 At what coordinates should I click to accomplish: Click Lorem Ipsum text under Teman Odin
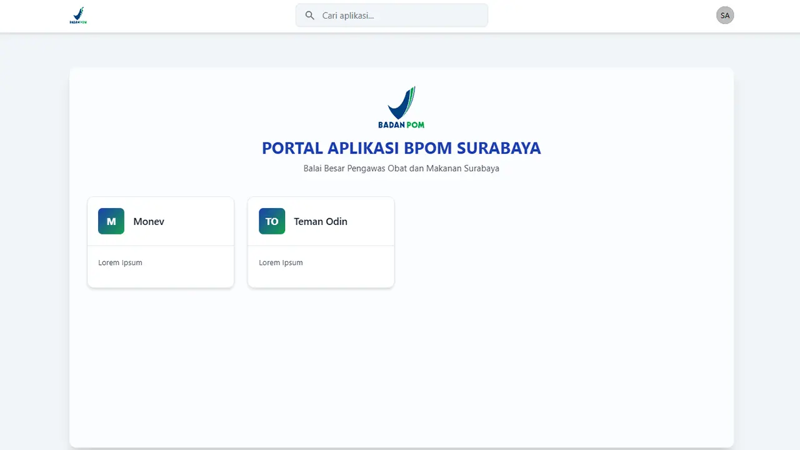[281, 262]
